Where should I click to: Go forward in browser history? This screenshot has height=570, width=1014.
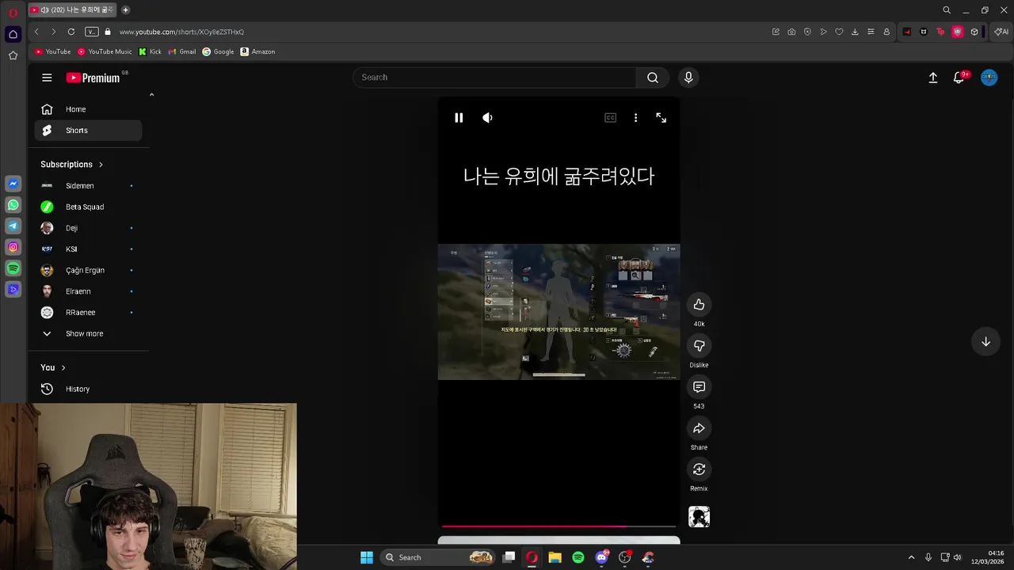point(53,32)
